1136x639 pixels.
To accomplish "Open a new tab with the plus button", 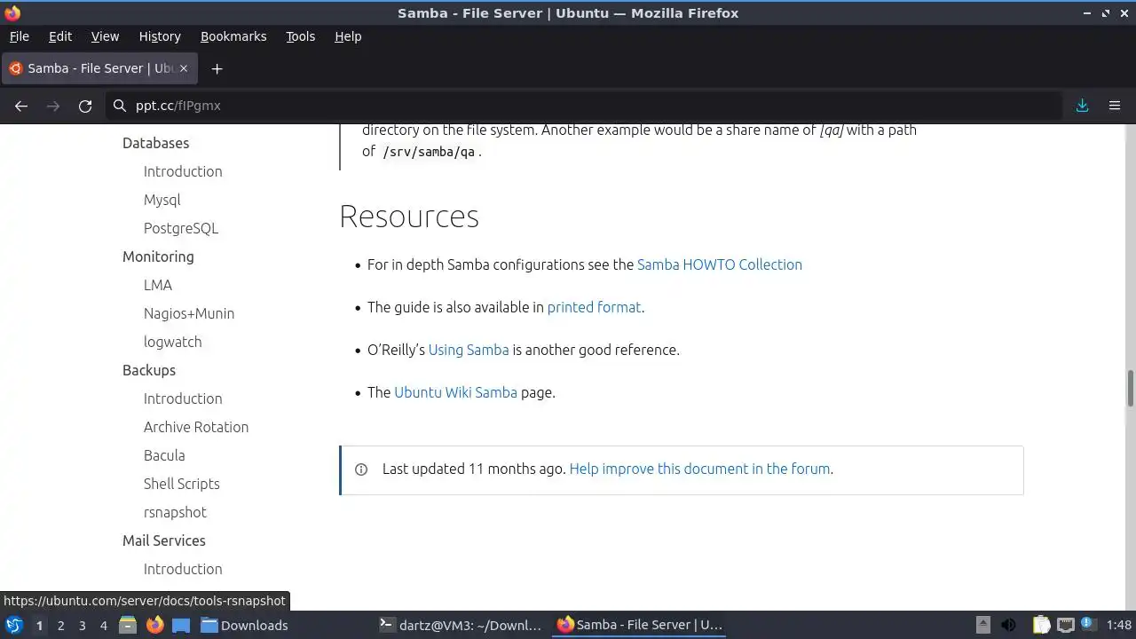I will tap(217, 68).
